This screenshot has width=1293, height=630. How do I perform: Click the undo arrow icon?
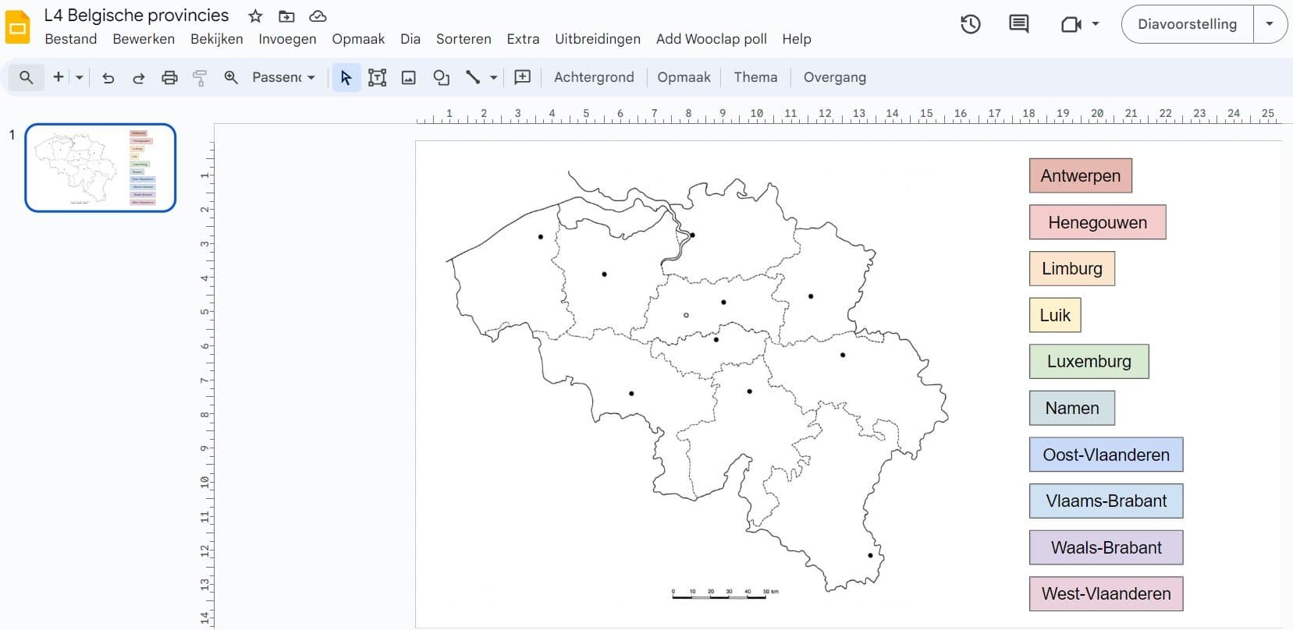click(x=108, y=77)
